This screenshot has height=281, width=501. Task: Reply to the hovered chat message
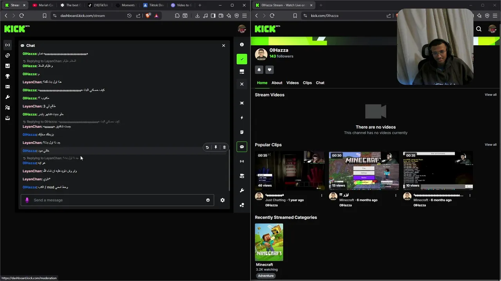coord(207,147)
